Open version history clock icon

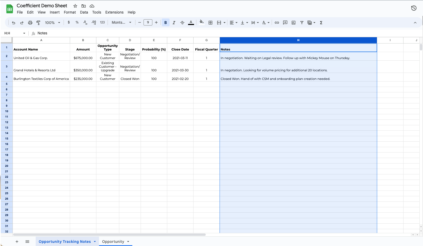[x=414, y=8]
